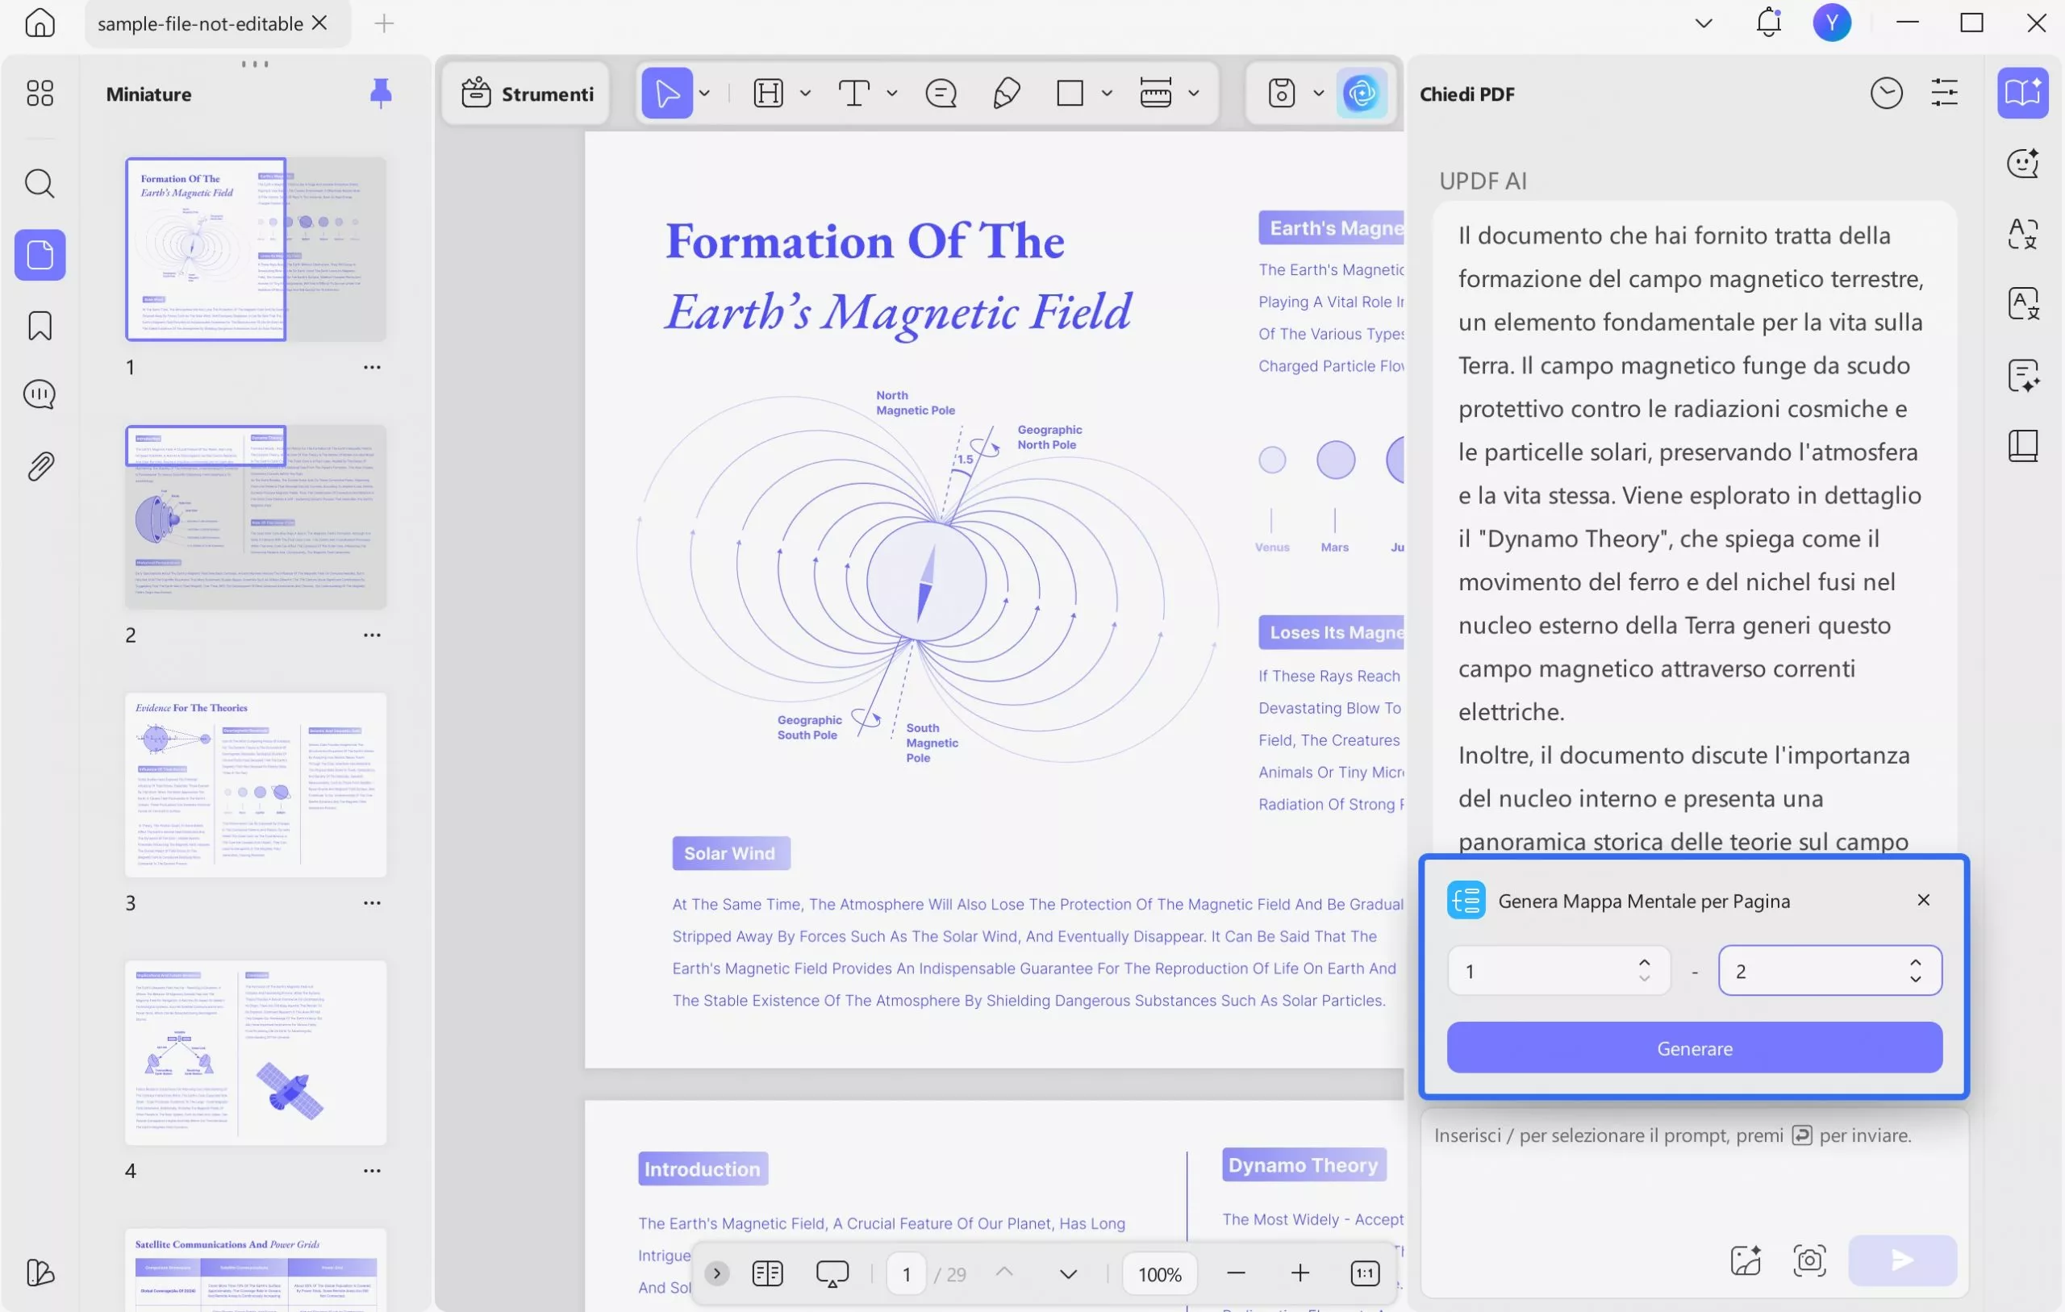Viewport: 2065px width, 1312px height.
Task: Open the AI chat face icon in right sidebar
Action: 2023,162
